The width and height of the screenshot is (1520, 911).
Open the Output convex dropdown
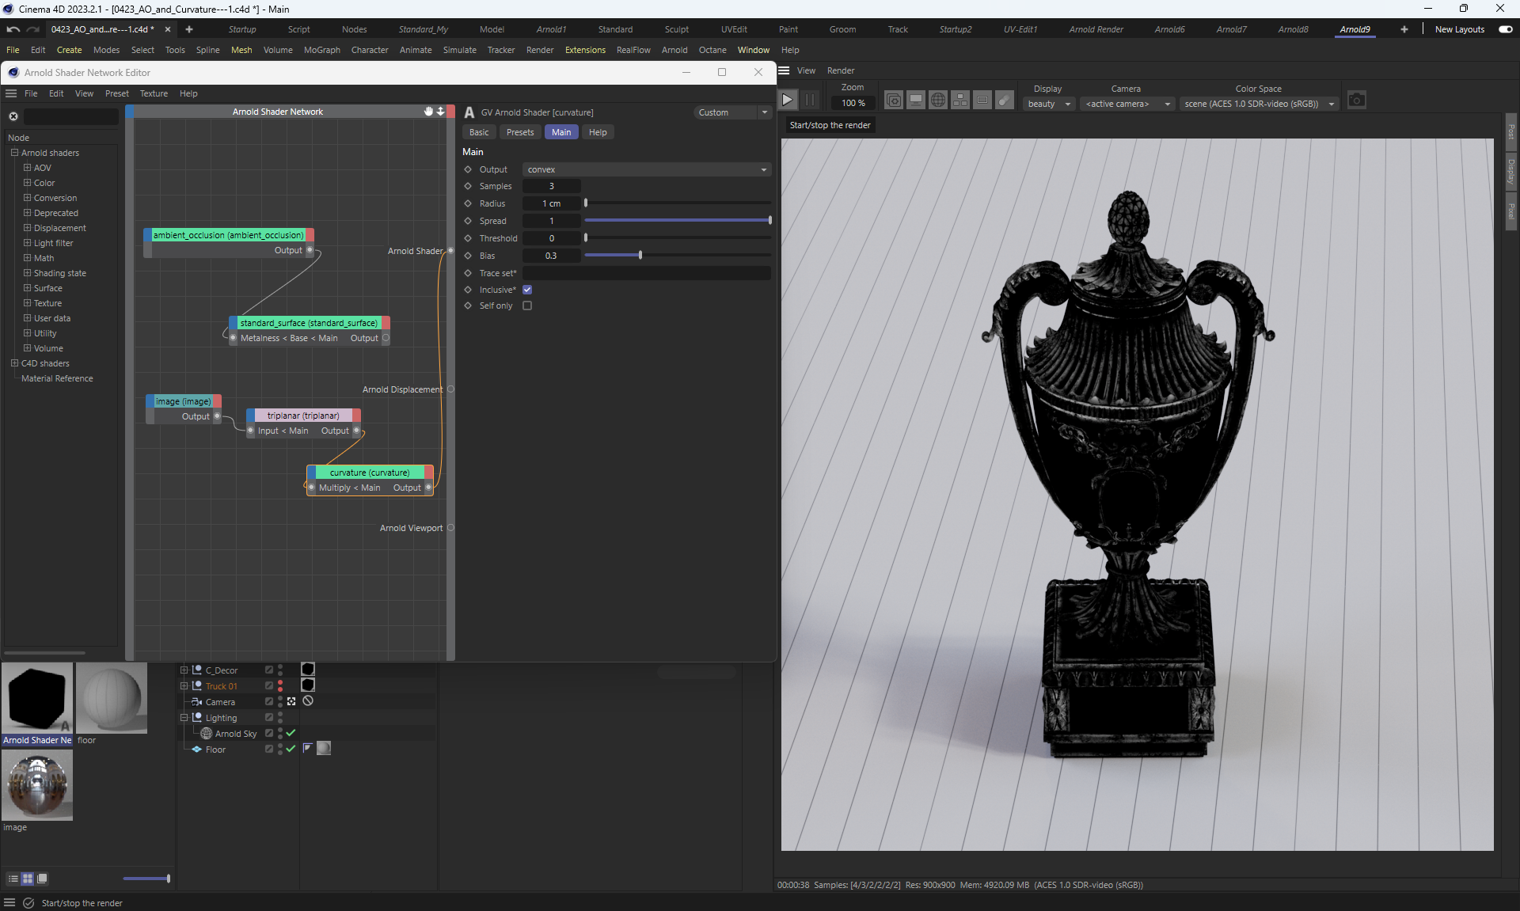coord(646,169)
